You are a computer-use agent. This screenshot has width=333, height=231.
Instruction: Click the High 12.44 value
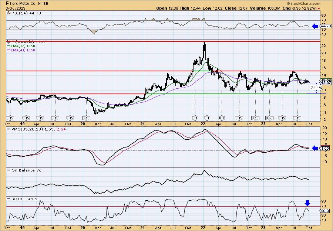click(190, 8)
